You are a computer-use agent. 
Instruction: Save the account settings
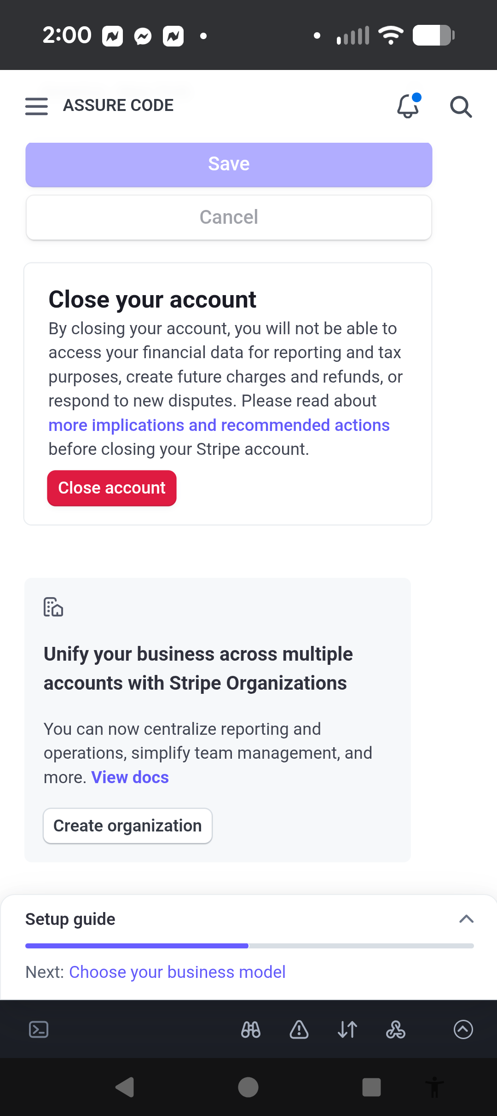coord(229,164)
